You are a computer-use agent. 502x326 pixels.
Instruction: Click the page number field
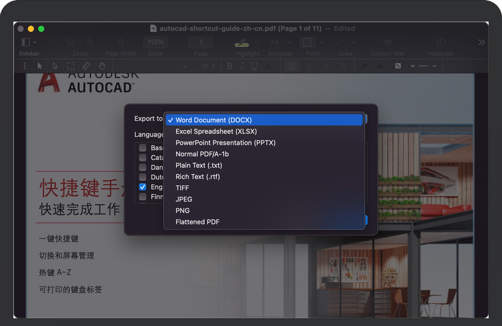coord(201,42)
